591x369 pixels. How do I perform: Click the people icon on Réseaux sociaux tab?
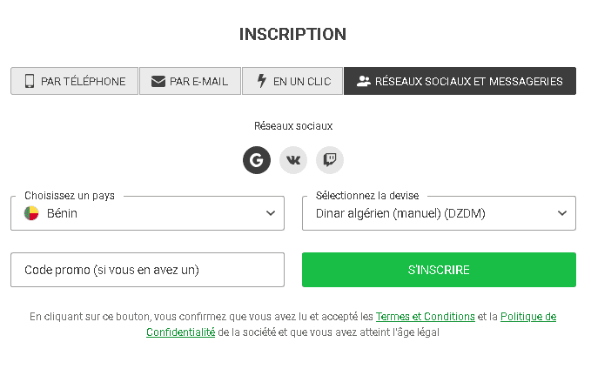click(364, 81)
